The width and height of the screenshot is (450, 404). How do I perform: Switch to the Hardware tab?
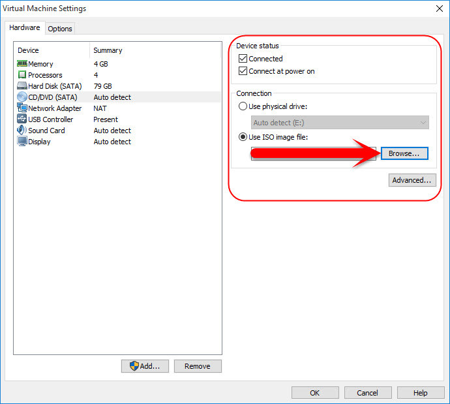point(25,27)
